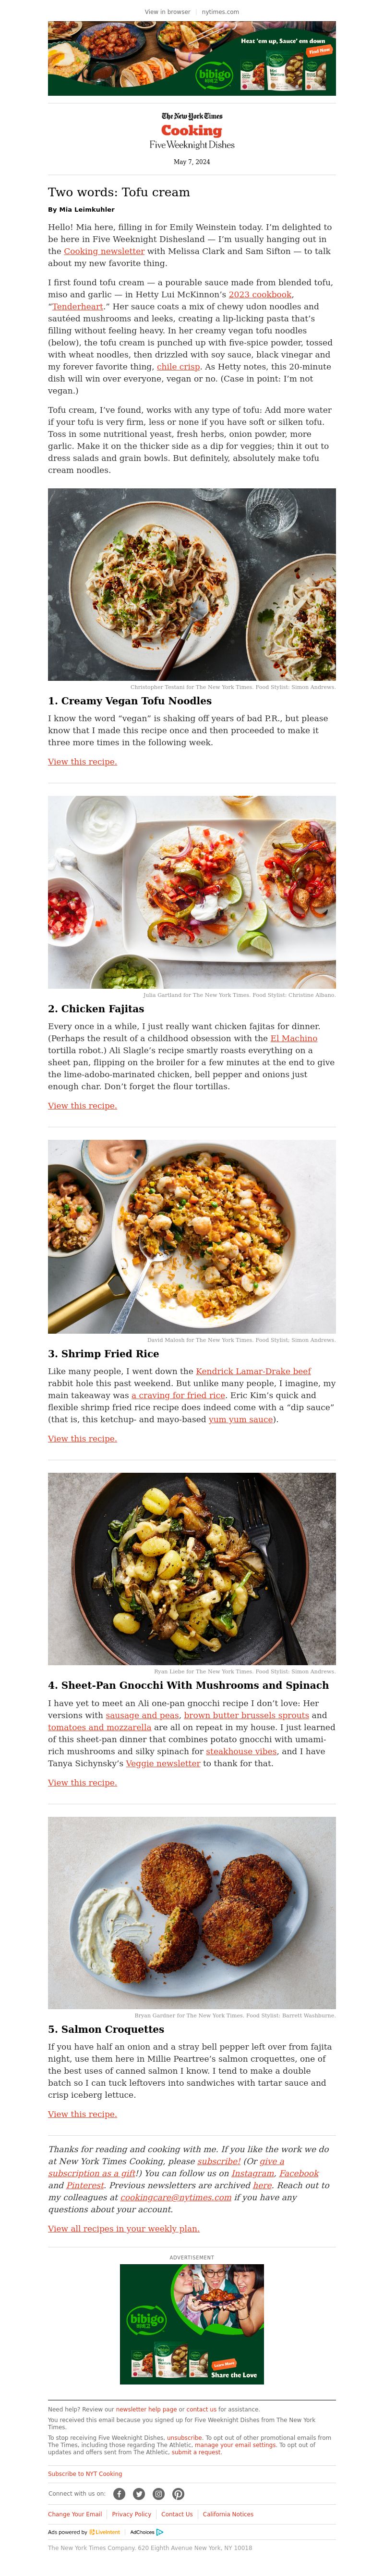Click the unsubscribe link in footer
Screen dimensions: 384x2576
[184, 2437]
